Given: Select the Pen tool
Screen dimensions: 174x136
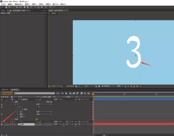Looking at the screenshot, I should pos(28,7).
